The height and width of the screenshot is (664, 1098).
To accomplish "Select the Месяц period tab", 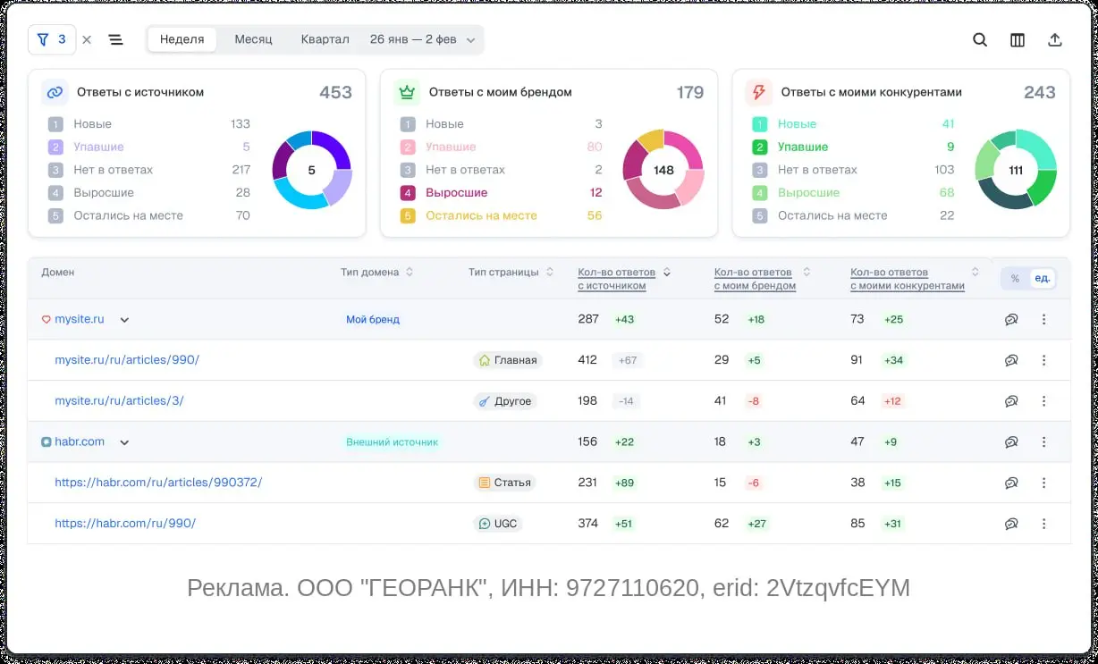I will point(253,39).
